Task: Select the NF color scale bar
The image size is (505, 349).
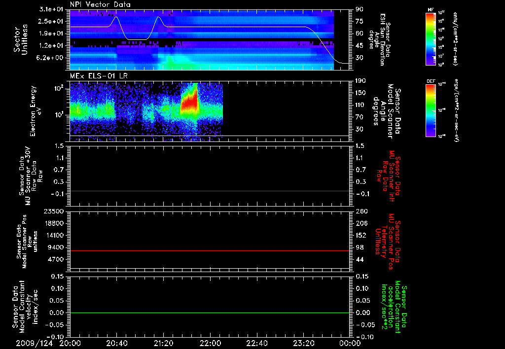Action: pyautogui.click(x=431, y=38)
